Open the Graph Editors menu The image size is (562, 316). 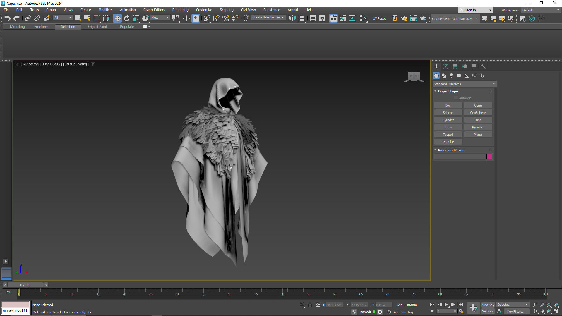point(154,10)
